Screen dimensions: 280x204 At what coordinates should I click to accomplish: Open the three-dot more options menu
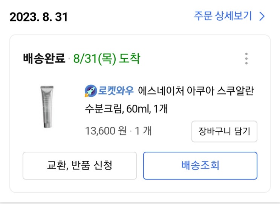246,59
